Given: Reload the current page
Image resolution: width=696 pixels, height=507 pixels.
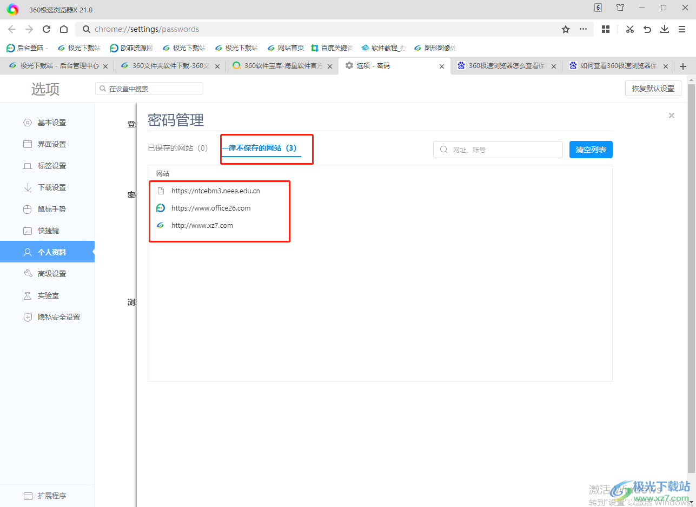Looking at the screenshot, I should point(47,29).
